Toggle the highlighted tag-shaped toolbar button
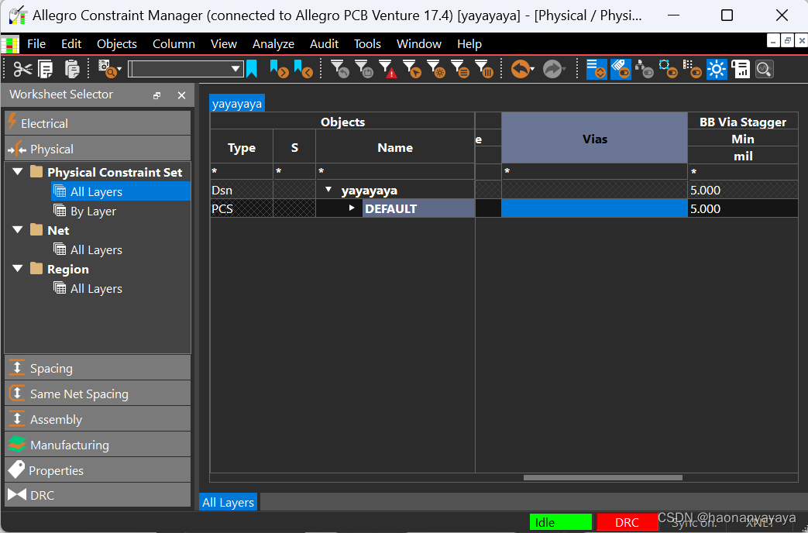The height and width of the screenshot is (533, 808). 621,69
